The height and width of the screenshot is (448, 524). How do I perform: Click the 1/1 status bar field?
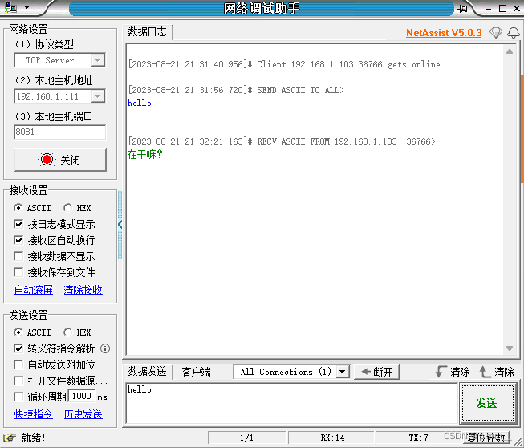tap(246, 438)
